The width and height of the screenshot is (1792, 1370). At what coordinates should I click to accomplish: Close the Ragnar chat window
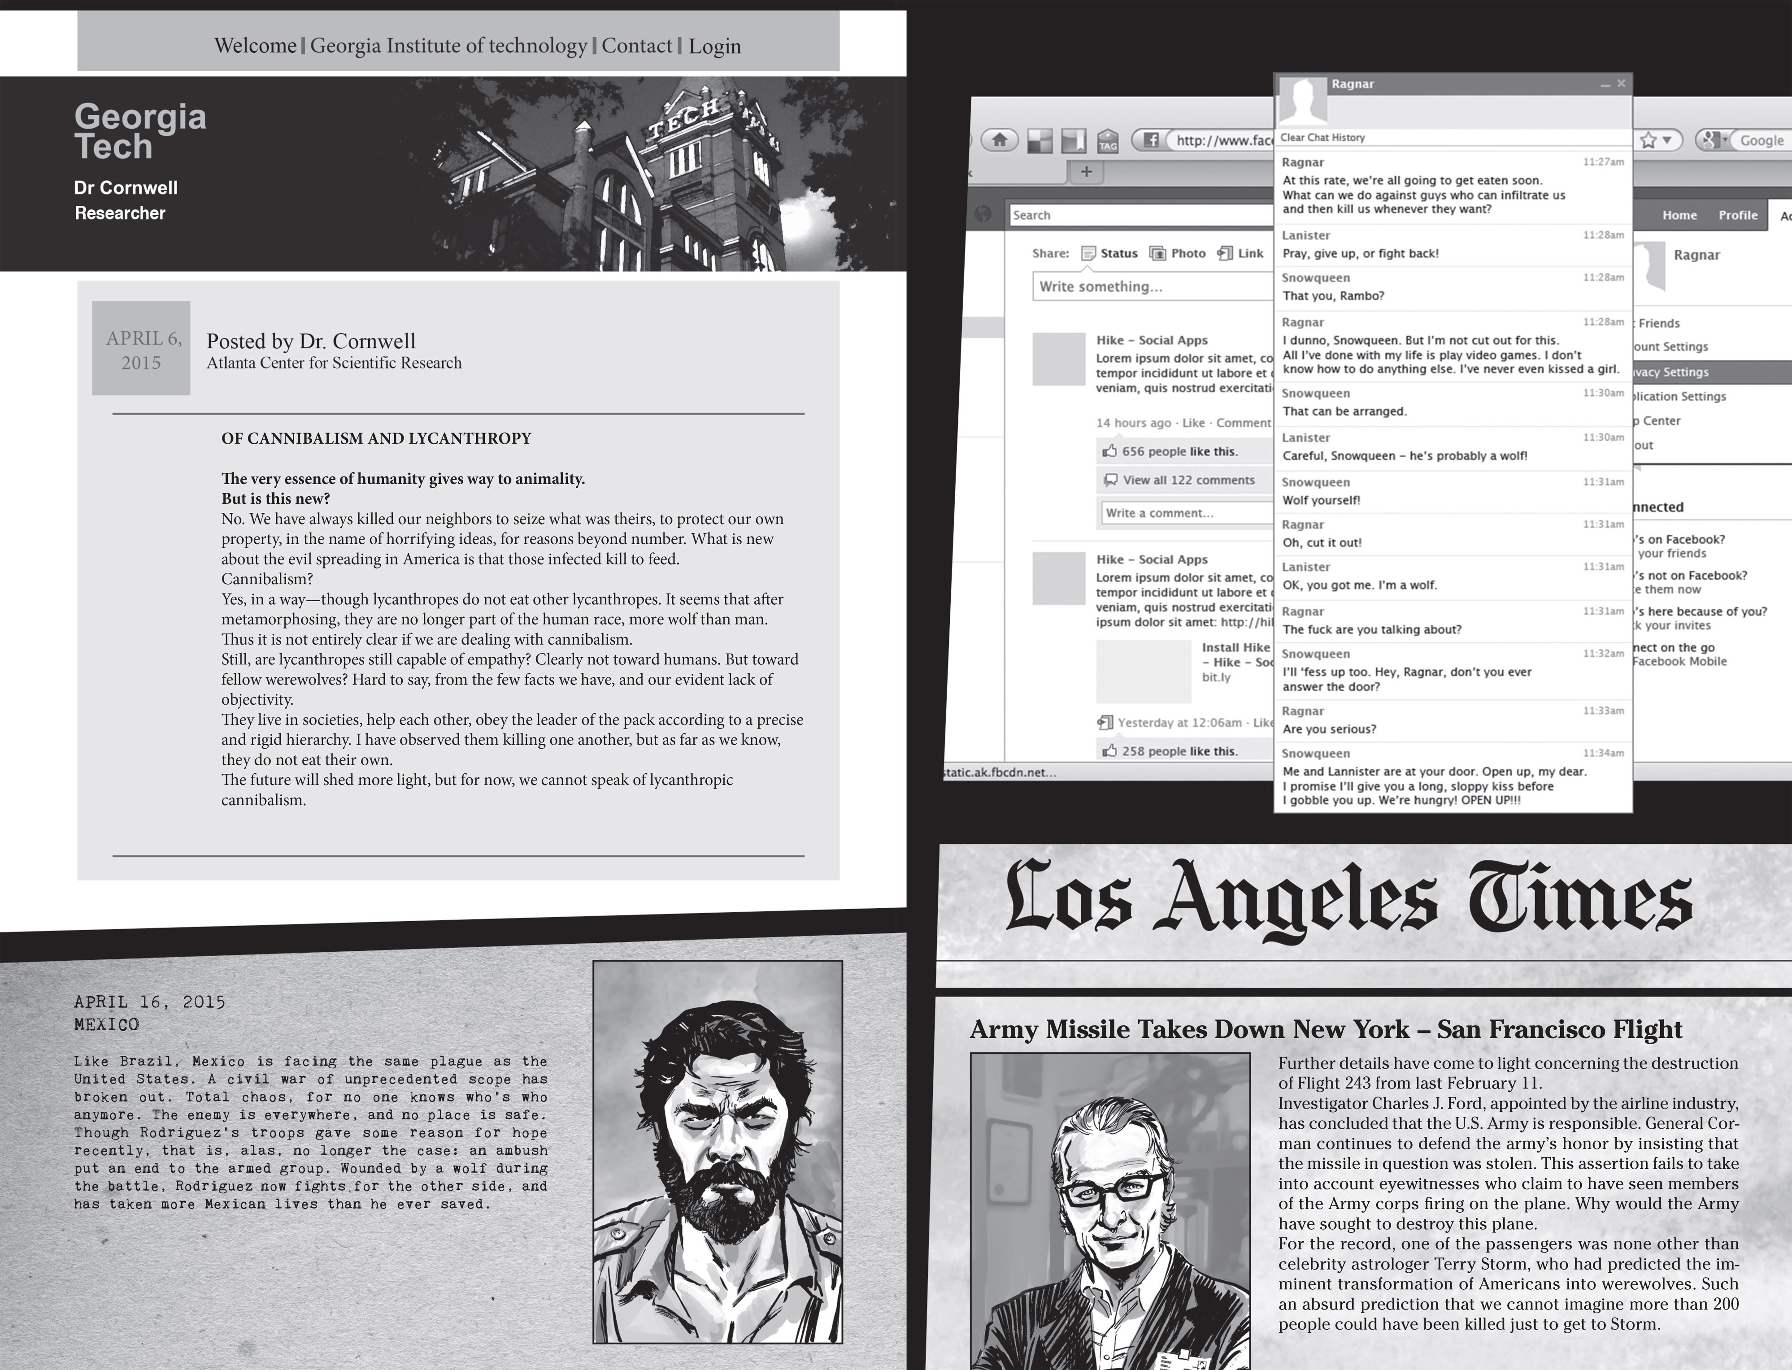[1622, 83]
